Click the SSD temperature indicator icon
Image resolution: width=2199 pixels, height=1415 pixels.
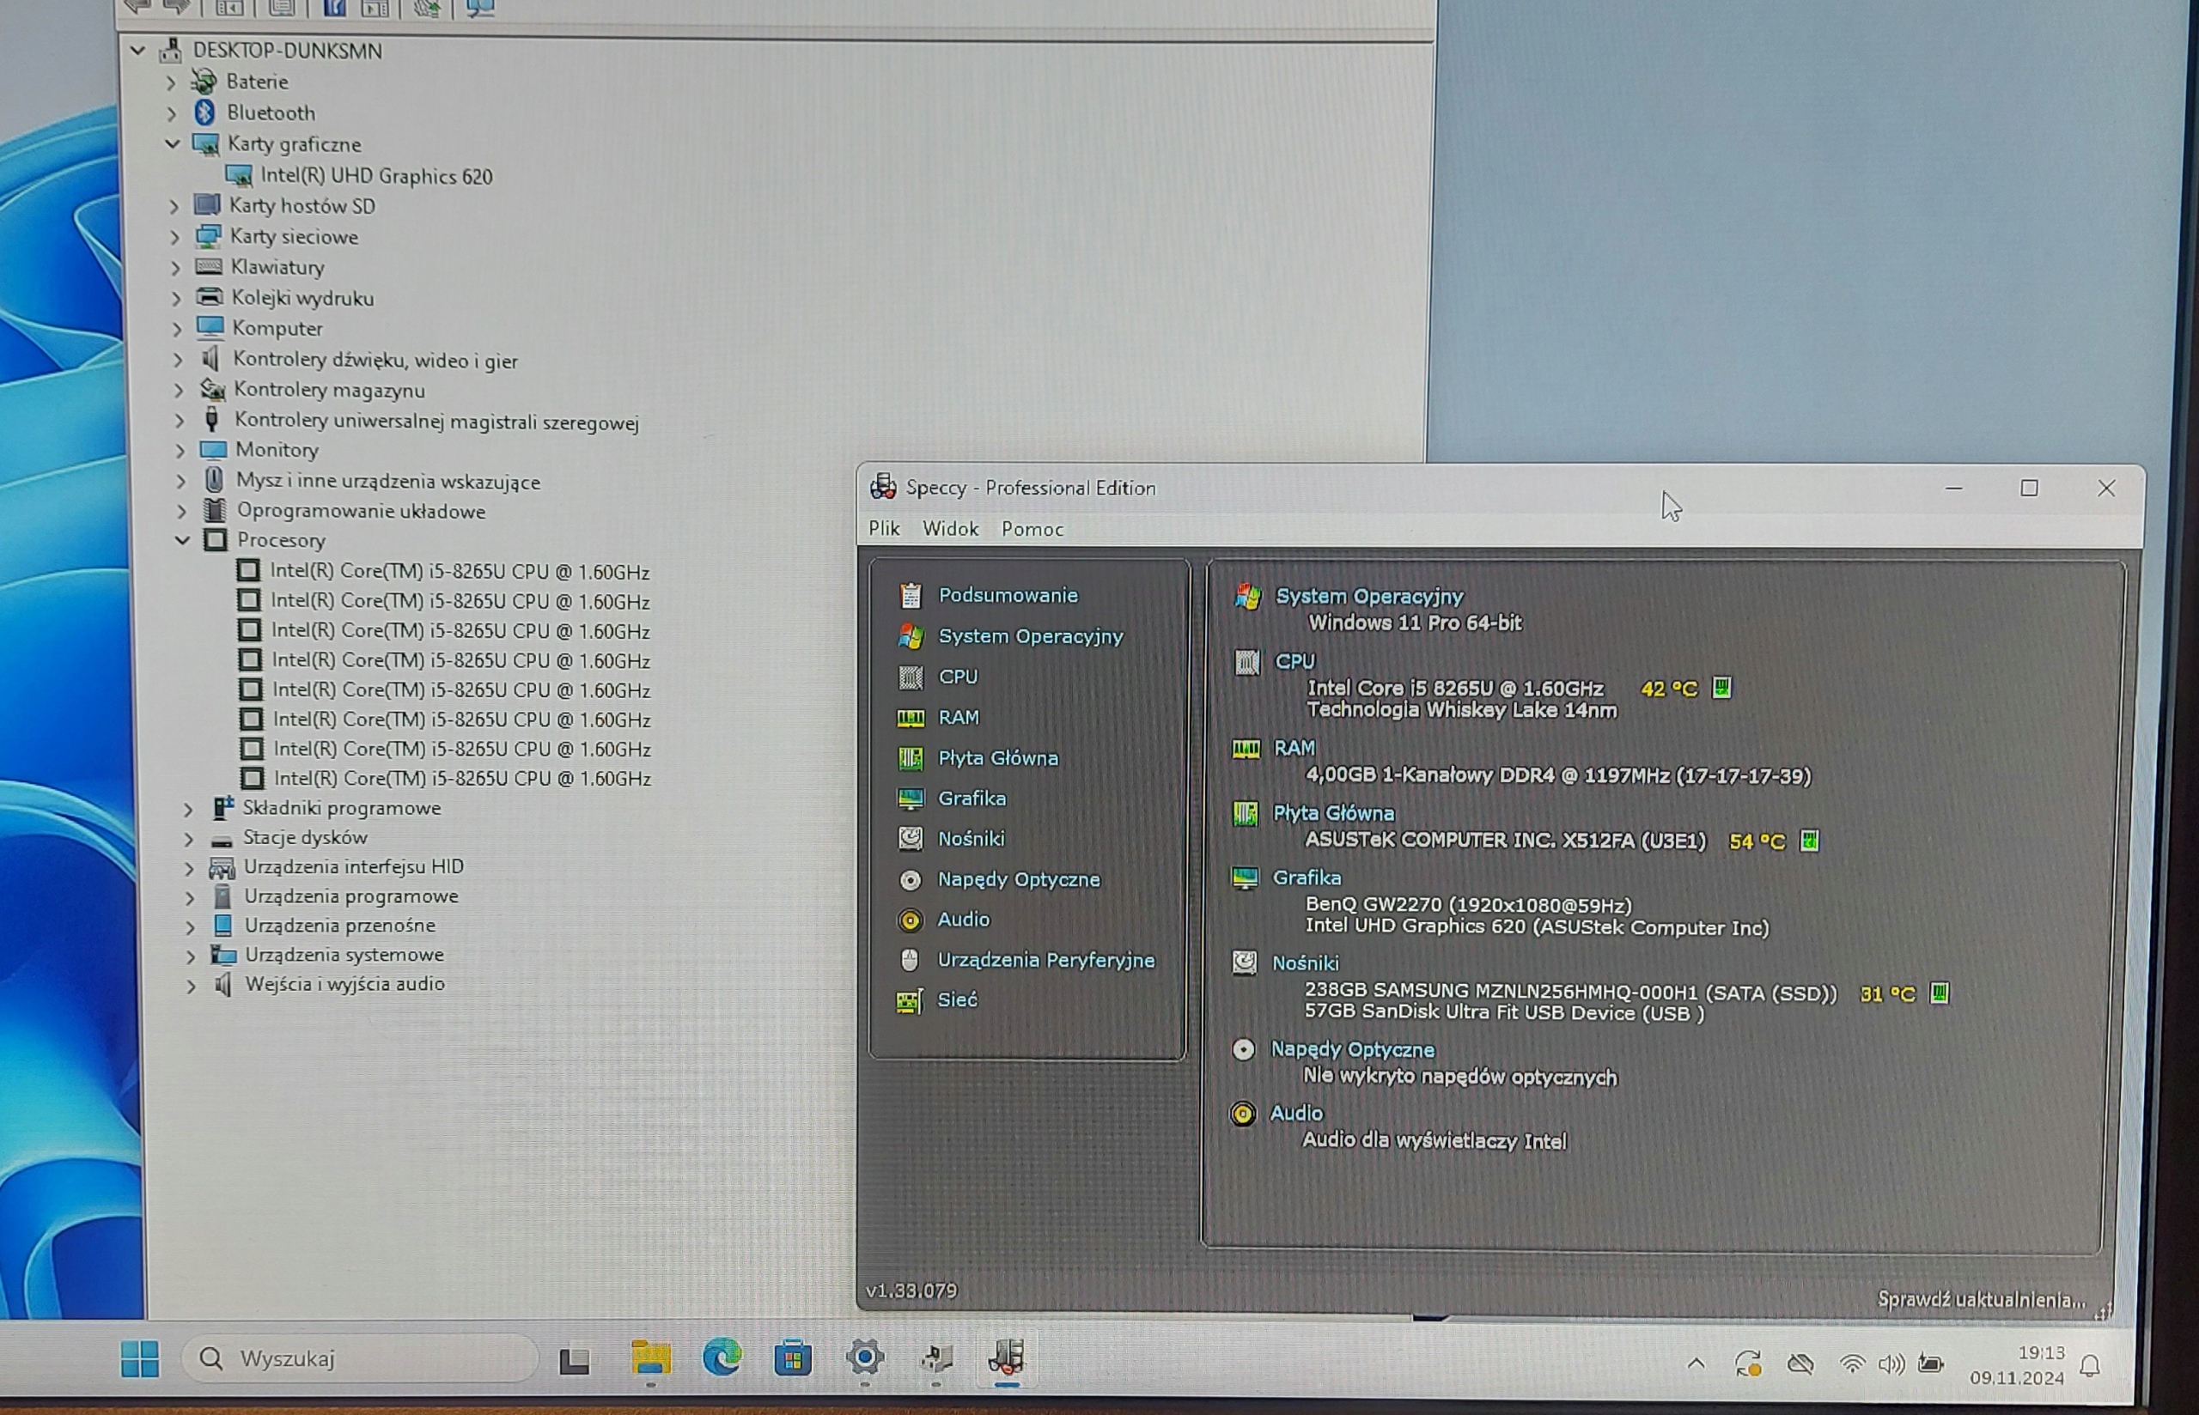click(x=1938, y=993)
